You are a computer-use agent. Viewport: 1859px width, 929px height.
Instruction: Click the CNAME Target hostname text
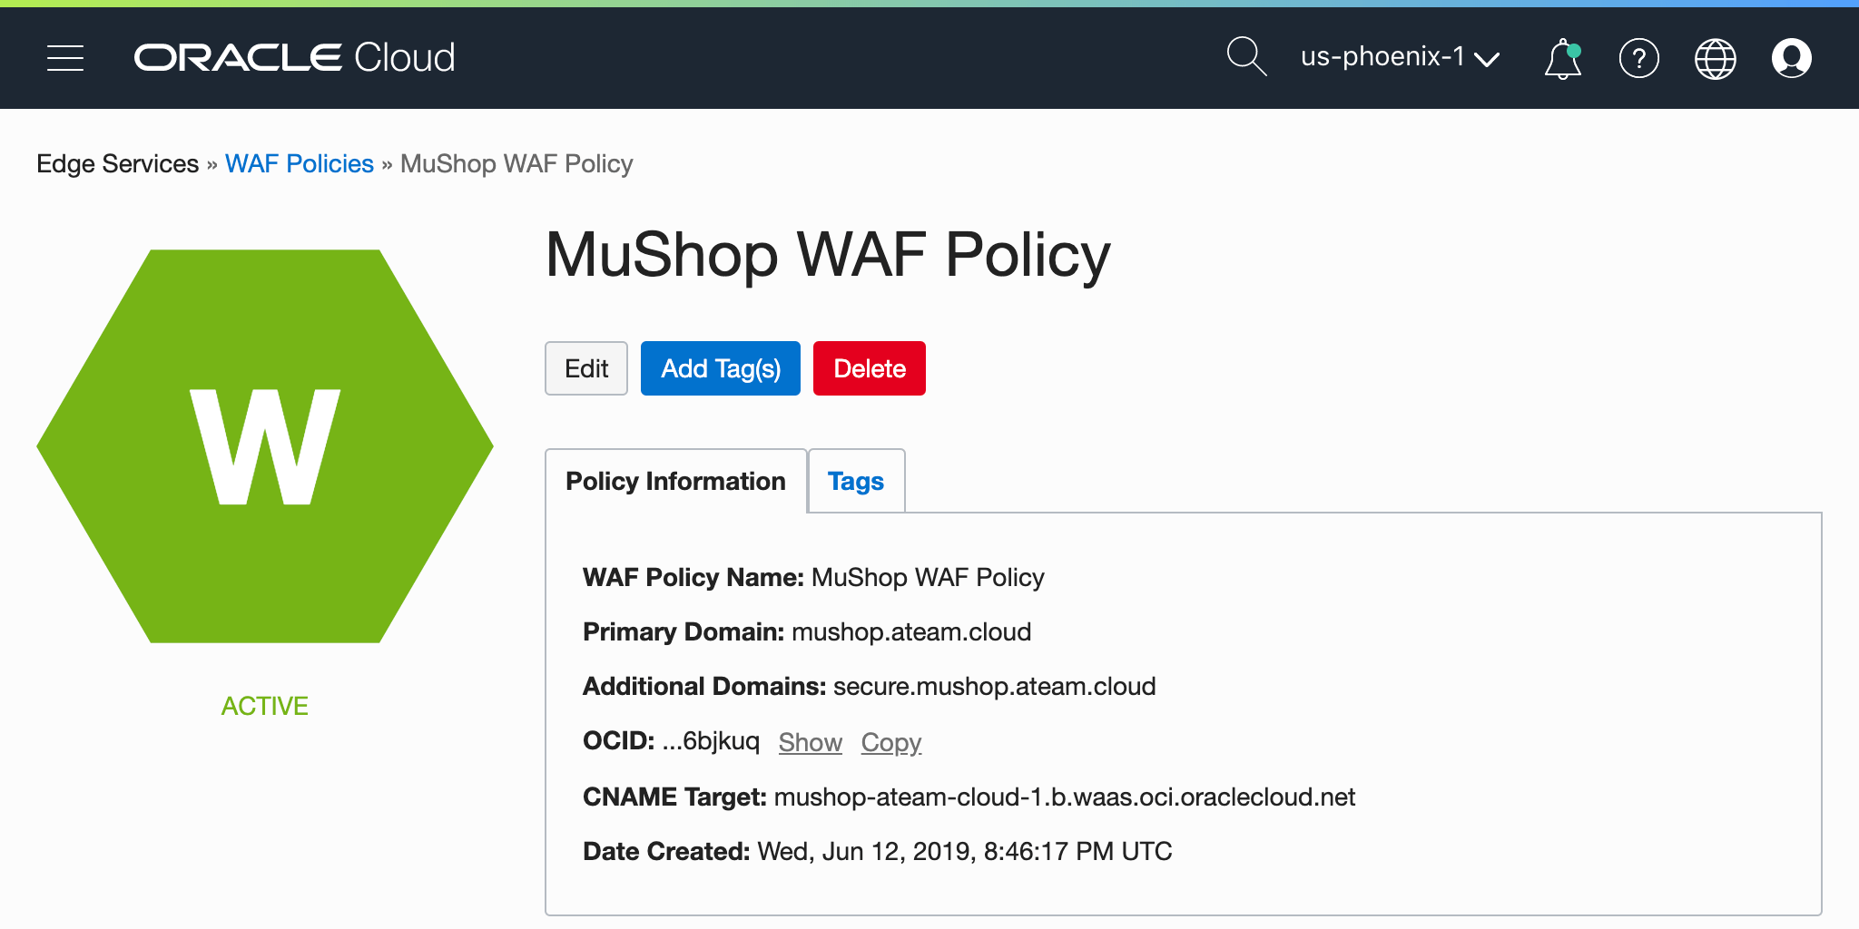tap(1064, 797)
